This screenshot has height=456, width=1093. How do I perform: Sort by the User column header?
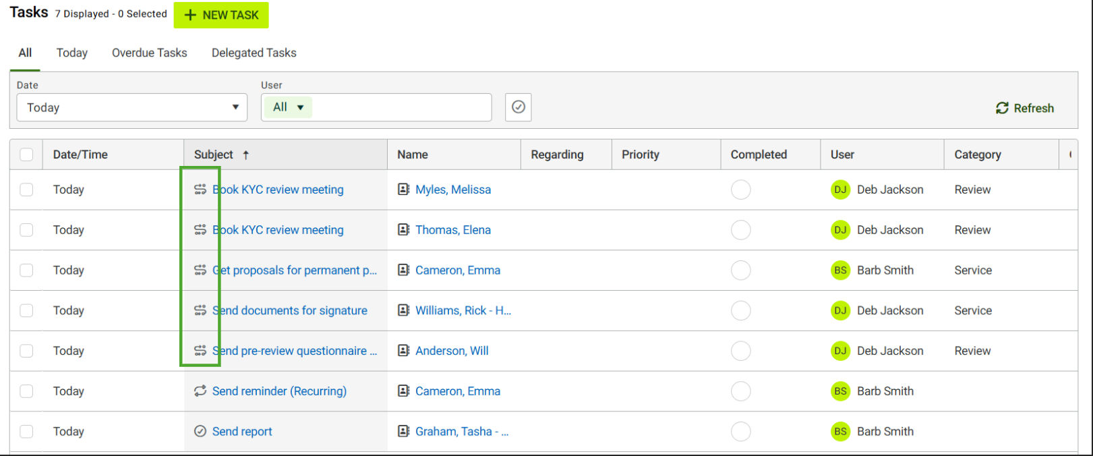coord(882,154)
